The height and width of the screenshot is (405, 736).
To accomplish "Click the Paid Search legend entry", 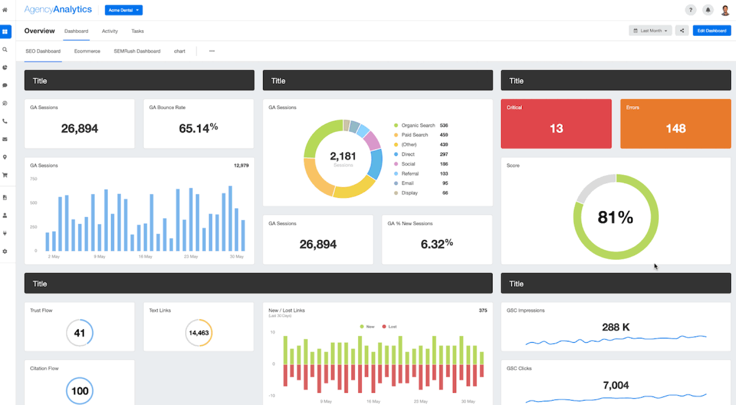I will 421,135.
